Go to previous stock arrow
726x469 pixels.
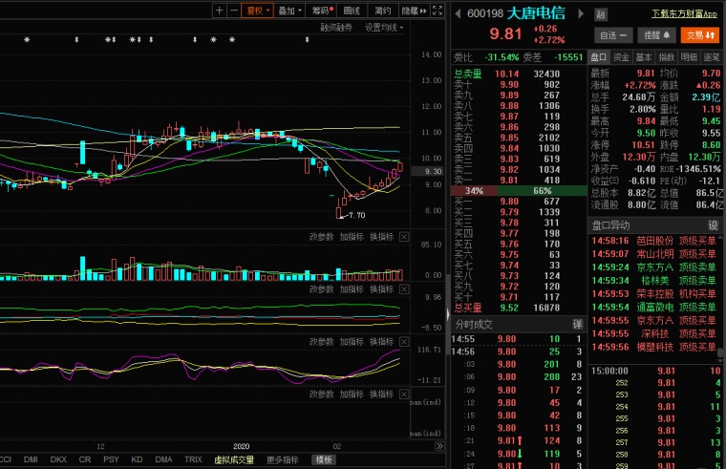[458, 13]
